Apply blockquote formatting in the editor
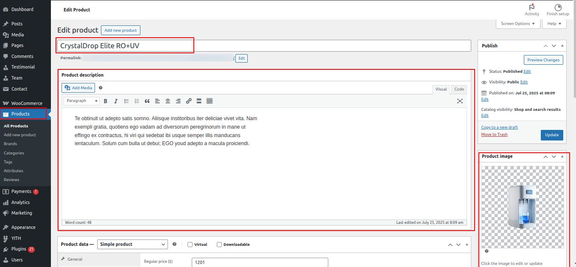Screen dimensions: 576x267 coord(147,101)
